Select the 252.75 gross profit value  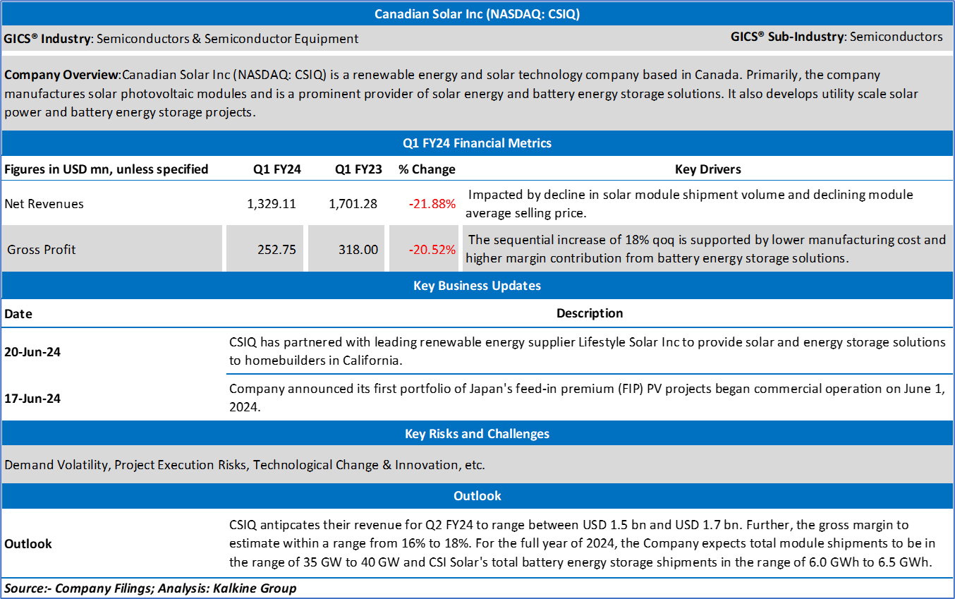(278, 249)
